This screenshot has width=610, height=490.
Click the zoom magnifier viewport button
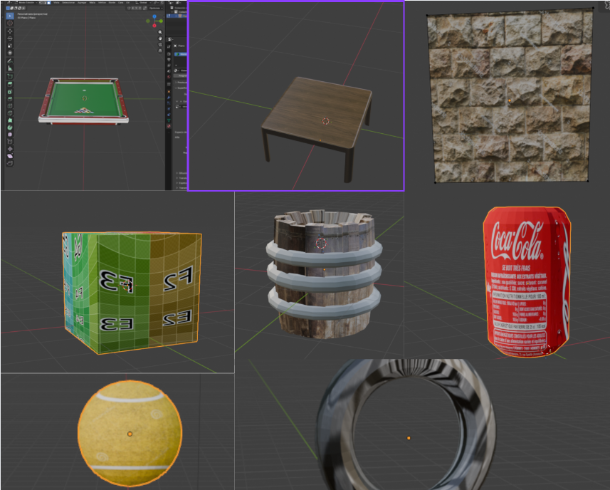160,32
